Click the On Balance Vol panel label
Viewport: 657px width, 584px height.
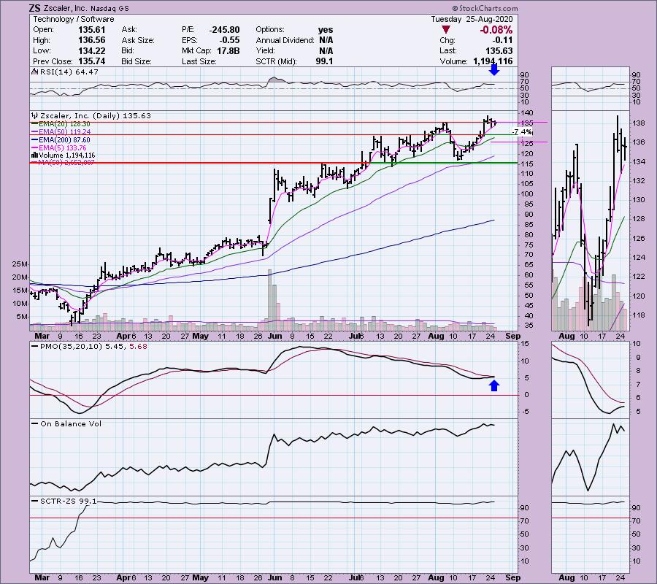point(71,424)
